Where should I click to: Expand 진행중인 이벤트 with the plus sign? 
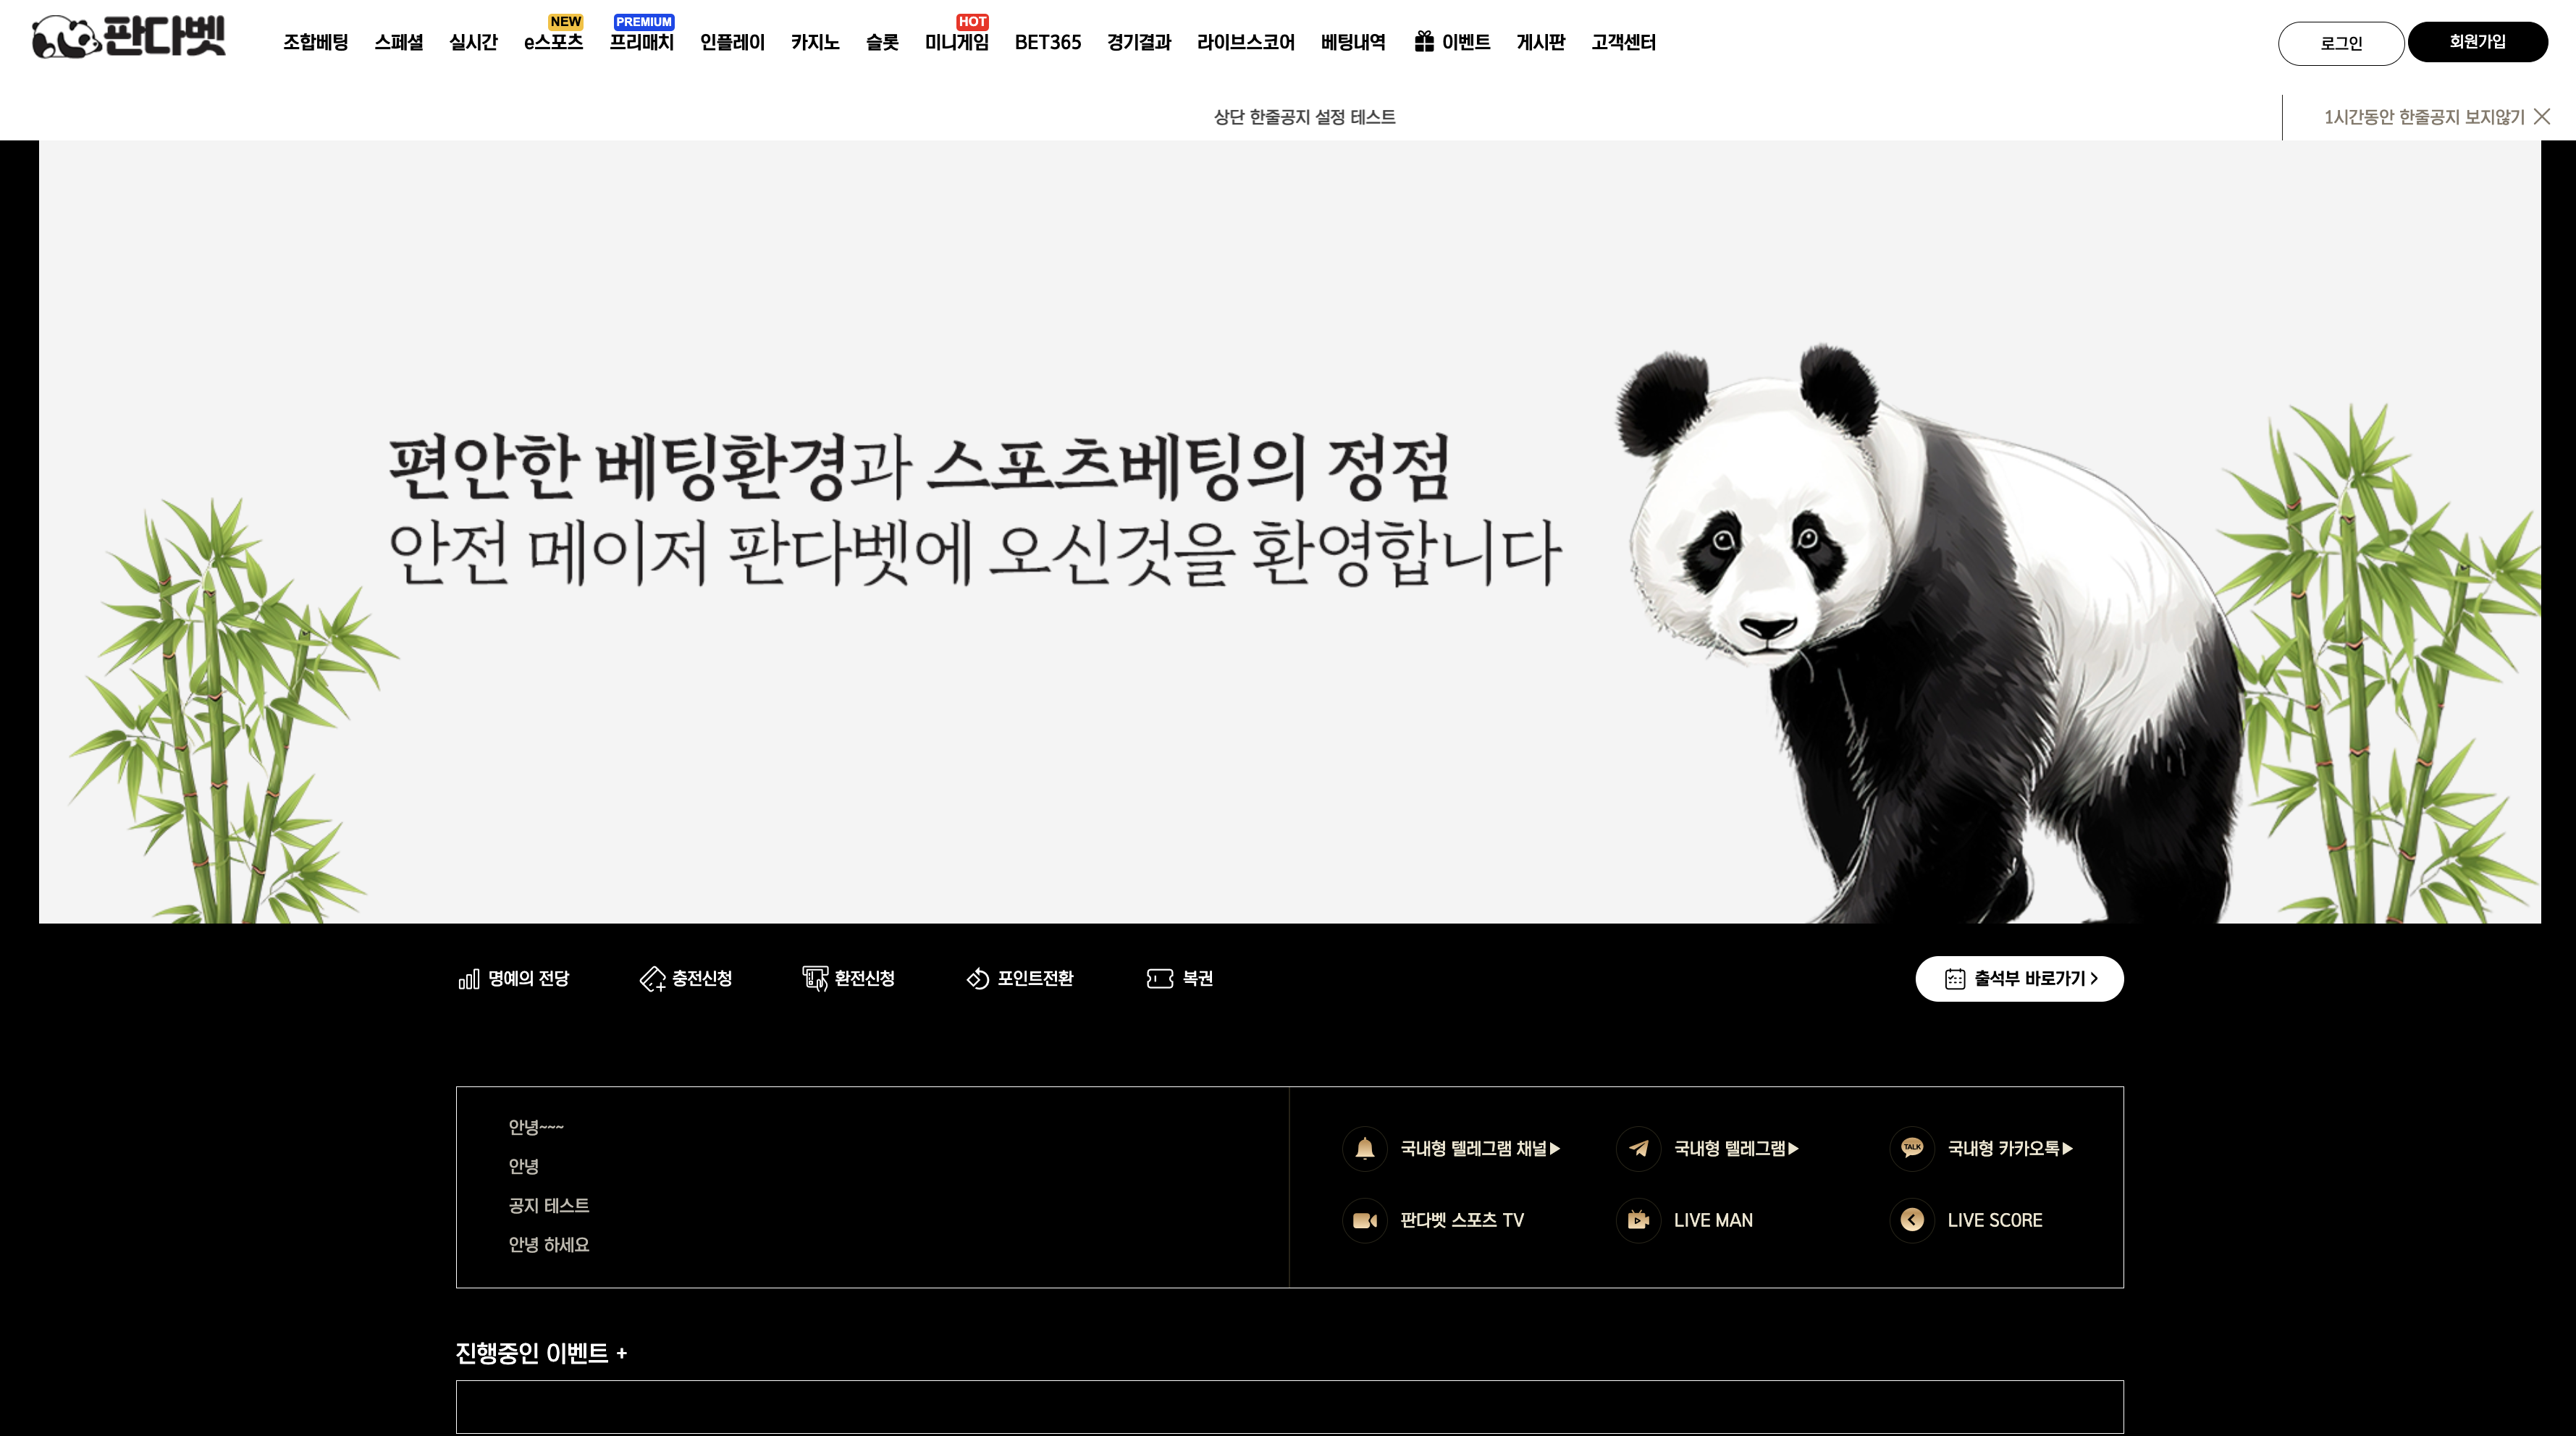point(621,1353)
